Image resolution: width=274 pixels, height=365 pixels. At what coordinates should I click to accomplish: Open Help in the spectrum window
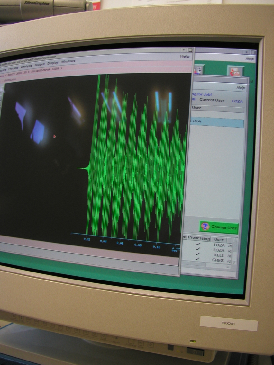tap(184, 56)
